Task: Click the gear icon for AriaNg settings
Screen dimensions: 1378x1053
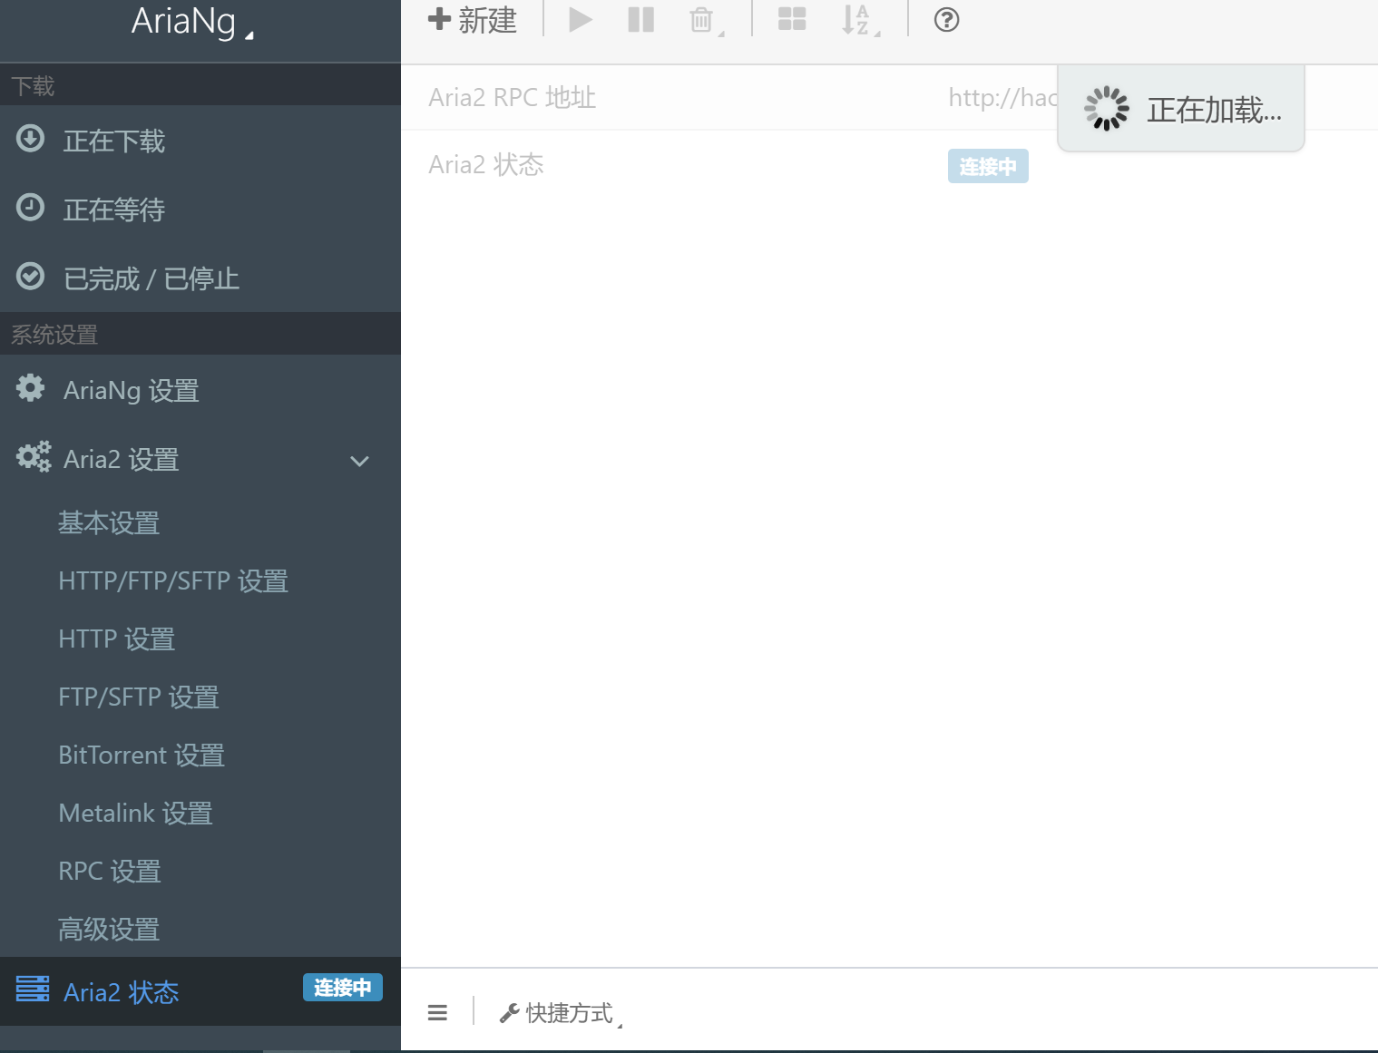Action: click(x=31, y=388)
